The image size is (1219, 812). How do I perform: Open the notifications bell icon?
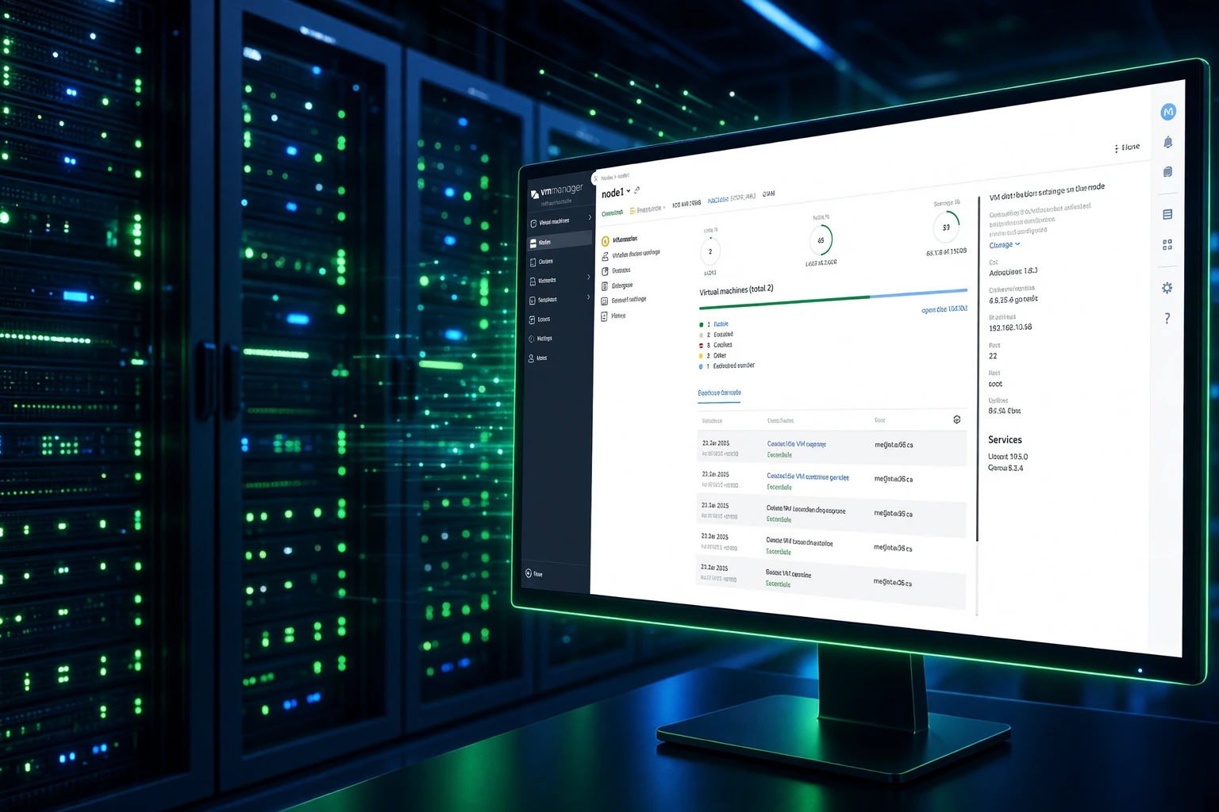1168,142
